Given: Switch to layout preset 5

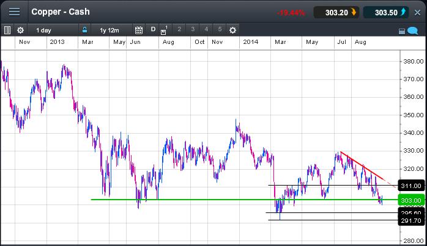Looking at the screenshot, I should pos(219,29).
